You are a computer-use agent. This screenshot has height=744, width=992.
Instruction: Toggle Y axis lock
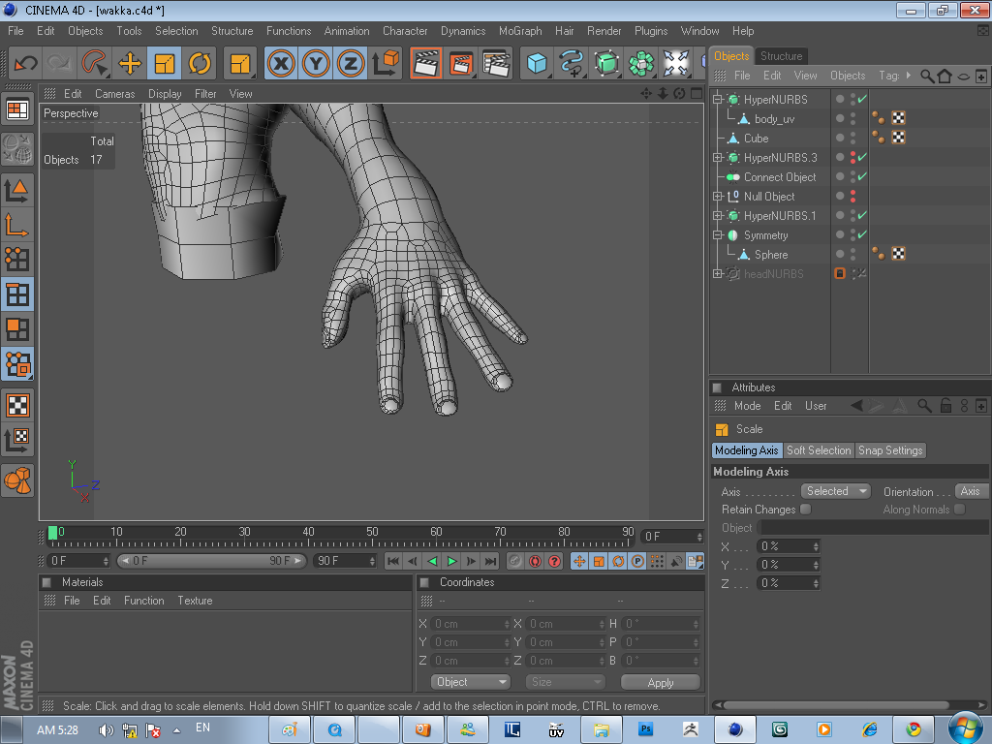(x=316, y=63)
